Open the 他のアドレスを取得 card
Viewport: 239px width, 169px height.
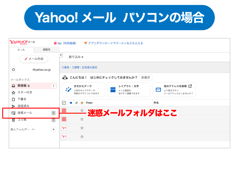click(x=174, y=90)
